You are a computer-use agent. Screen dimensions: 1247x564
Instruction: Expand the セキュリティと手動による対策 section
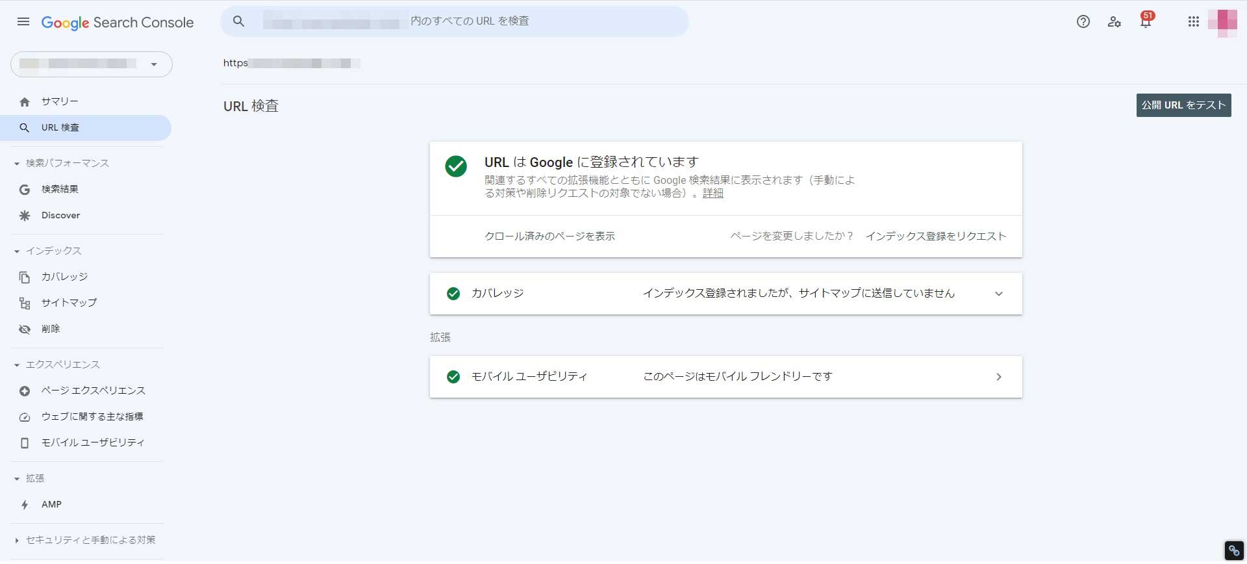(17, 541)
